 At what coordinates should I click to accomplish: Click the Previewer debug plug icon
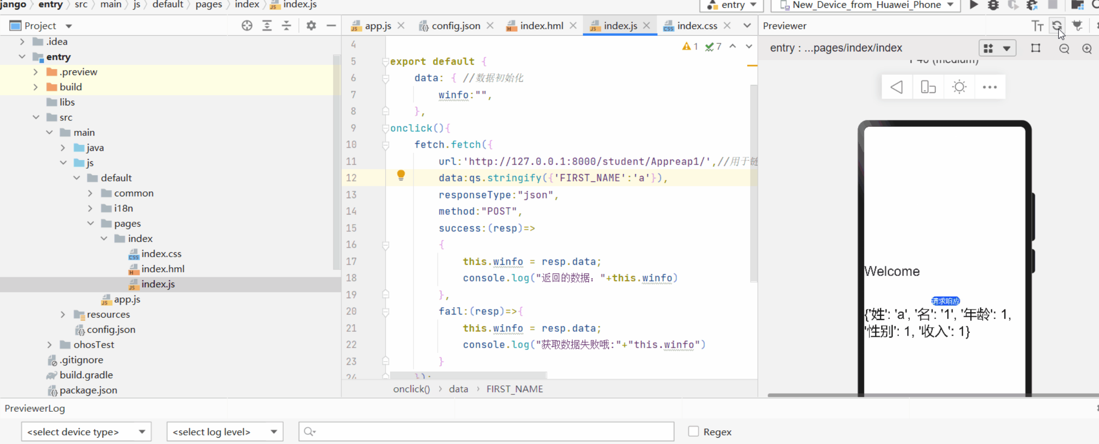click(1077, 26)
